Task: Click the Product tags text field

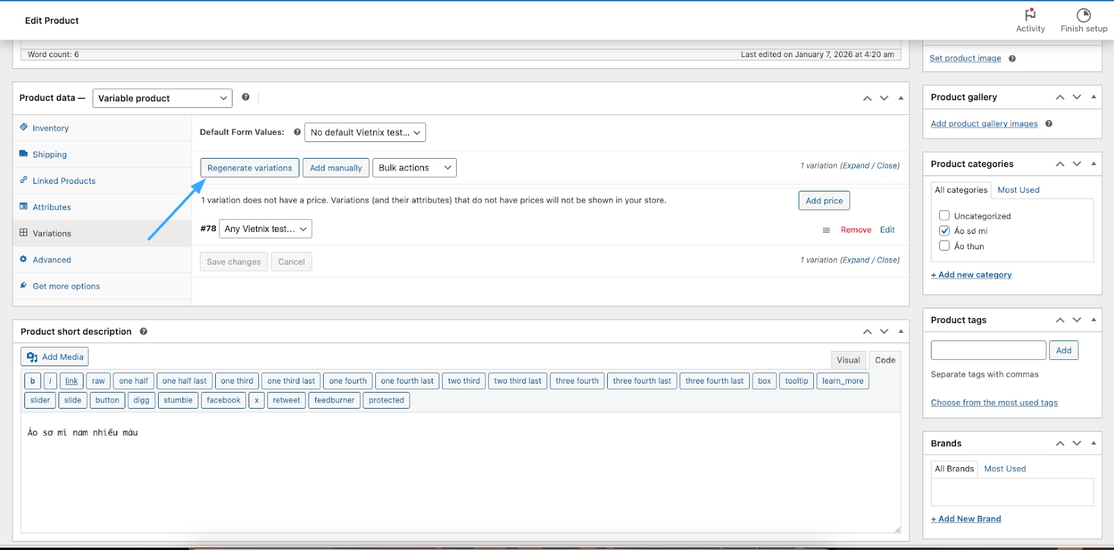Action: click(x=988, y=350)
